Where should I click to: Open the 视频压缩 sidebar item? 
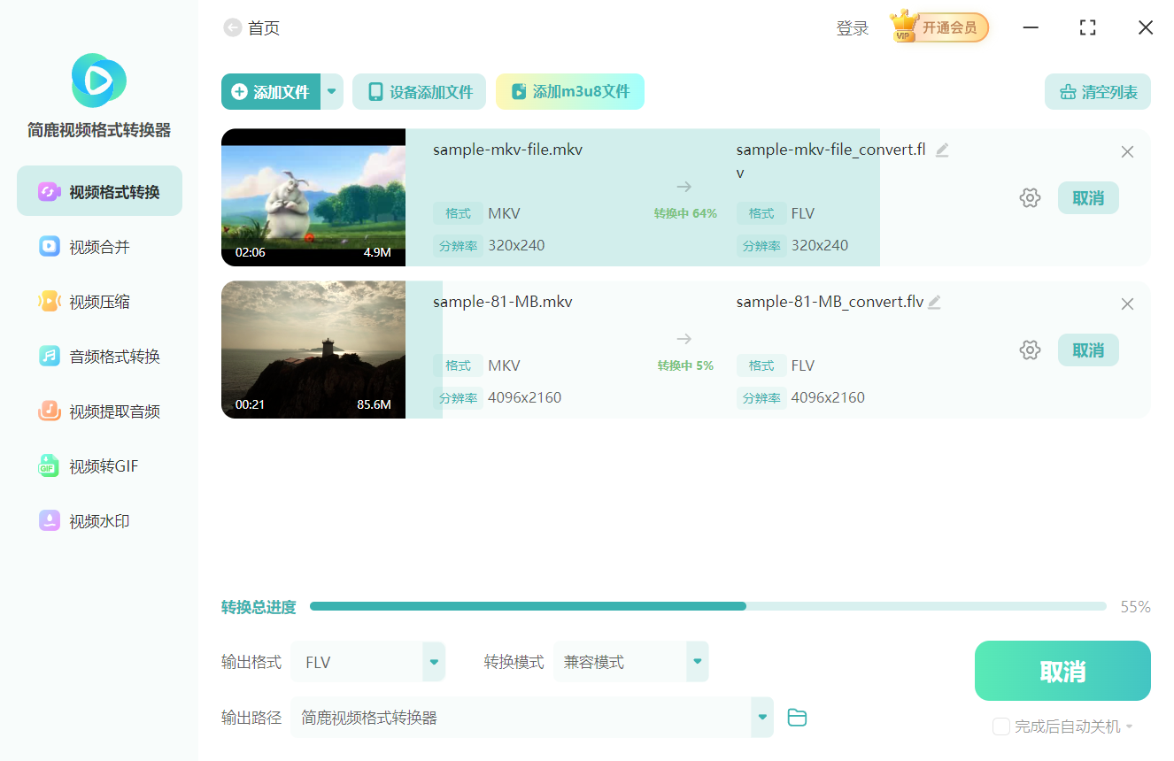[99, 301]
